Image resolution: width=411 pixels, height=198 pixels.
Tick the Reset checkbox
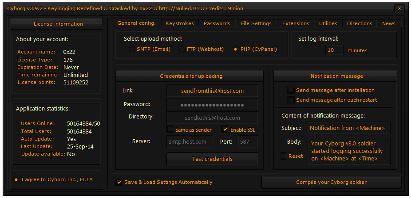(283, 156)
